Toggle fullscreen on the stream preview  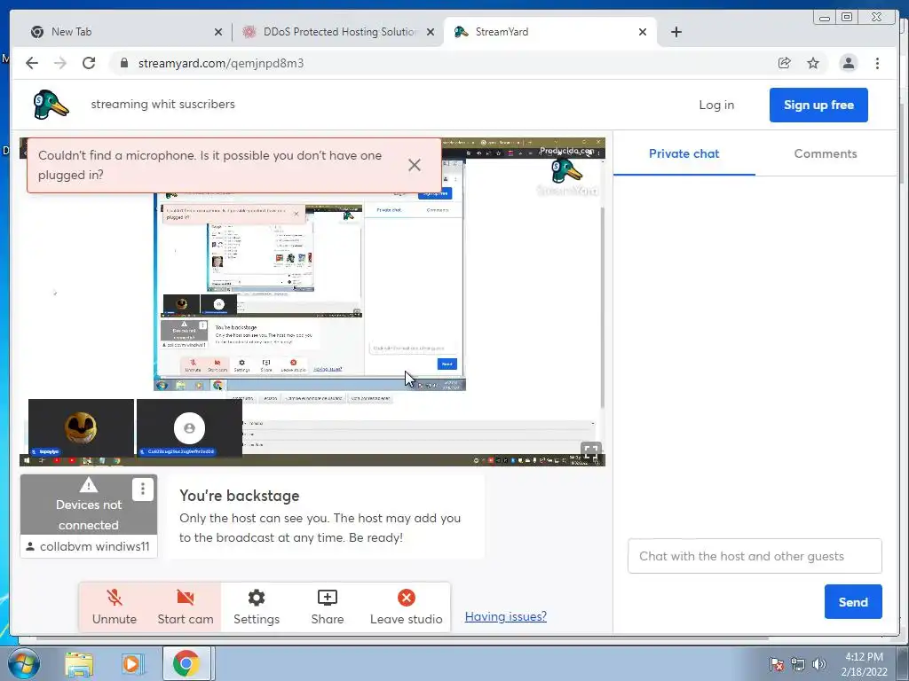(x=590, y=451)
